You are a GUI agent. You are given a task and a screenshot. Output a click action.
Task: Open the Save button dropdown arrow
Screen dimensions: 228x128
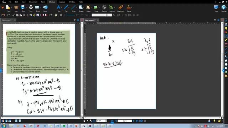click(x=26, y=7)
